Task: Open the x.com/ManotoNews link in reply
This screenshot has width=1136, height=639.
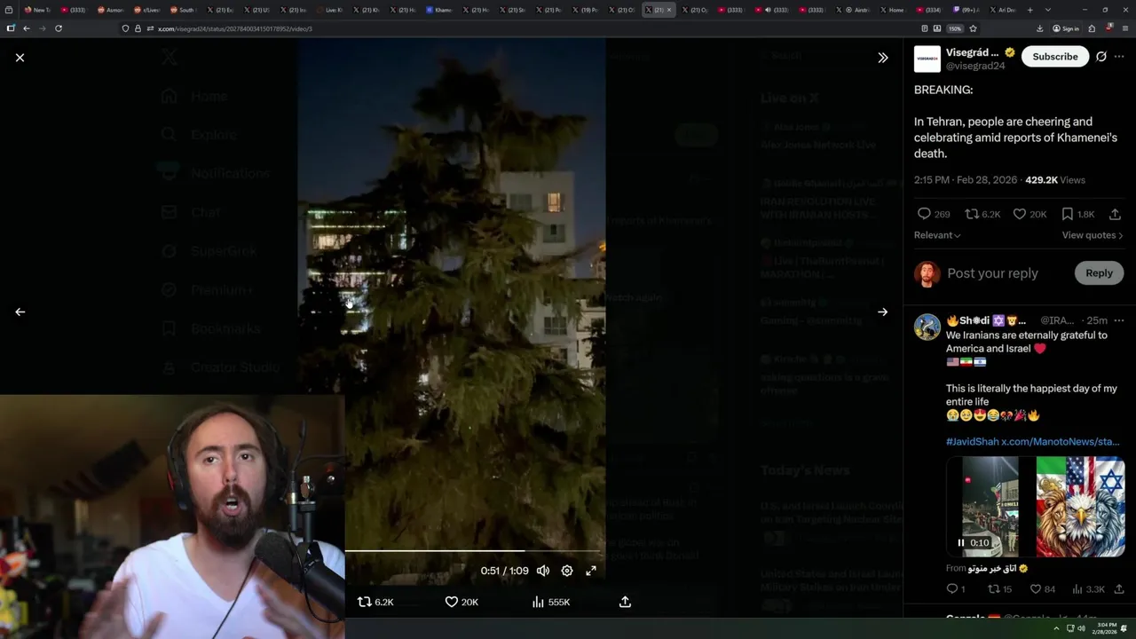Action: (1061, 441)
